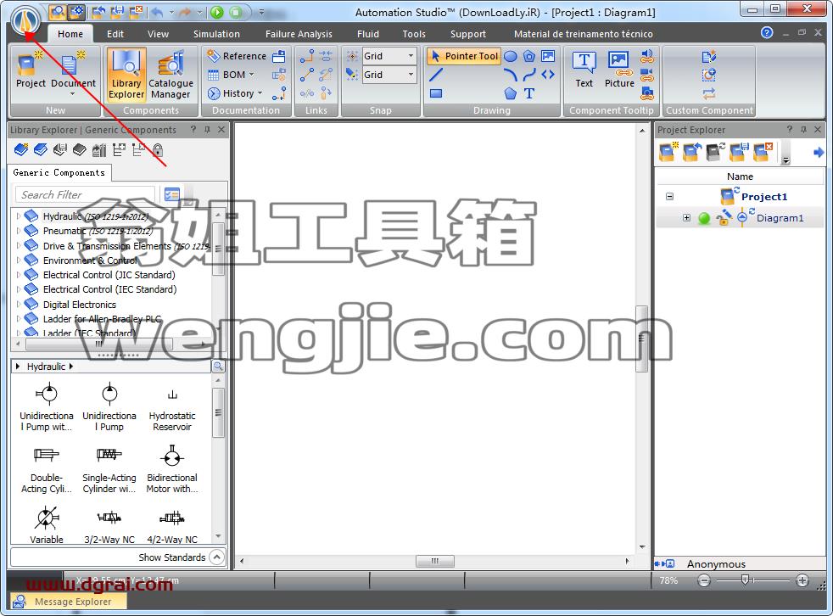Select the line drawing tool
This screenshot has height=616, width=833.
click(436, 75)
